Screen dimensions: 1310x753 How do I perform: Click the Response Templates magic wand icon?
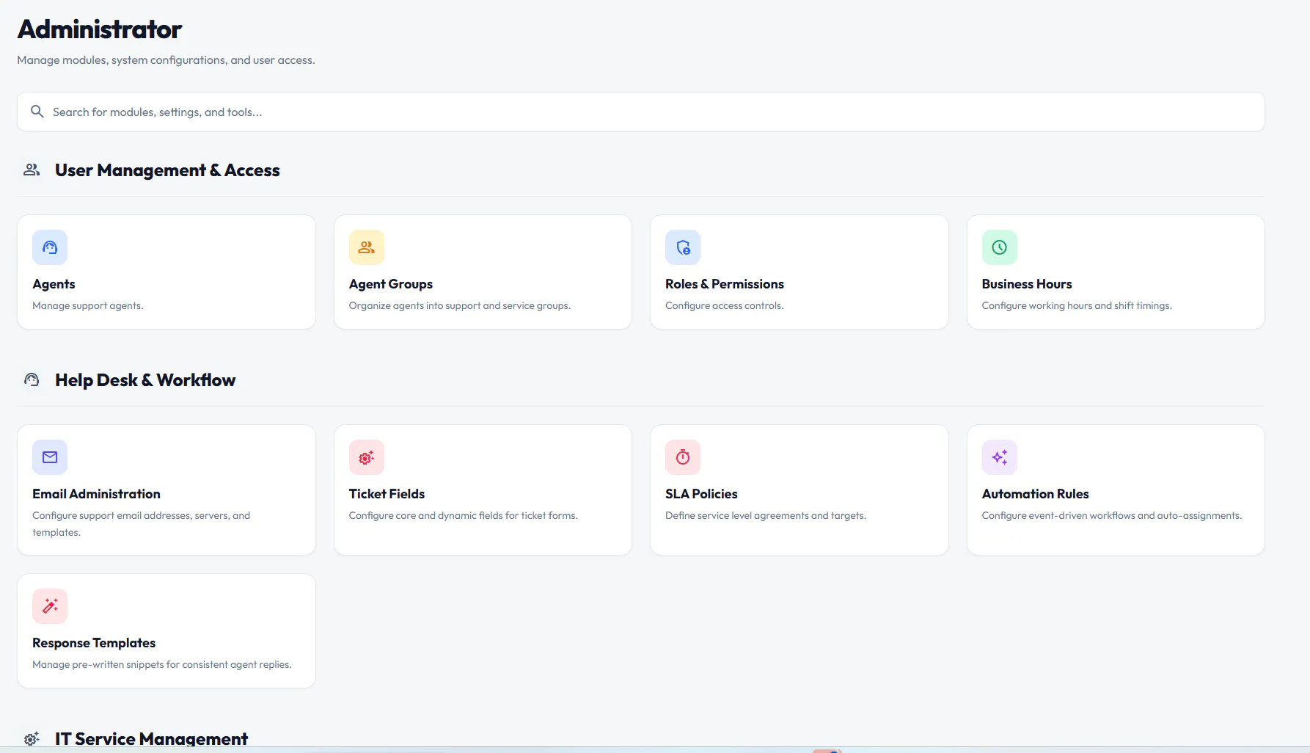pos(50,606)
